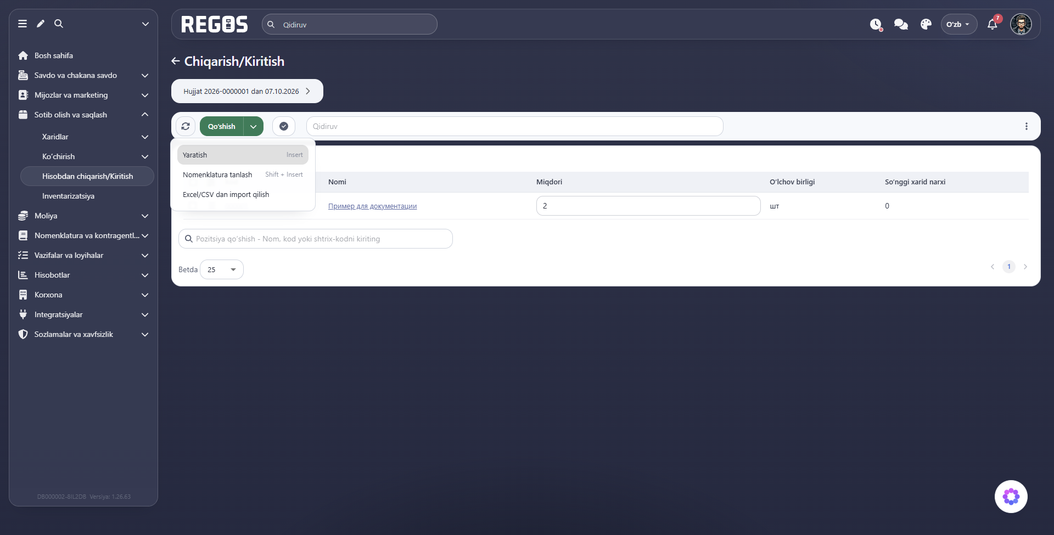Expand Sozlamalar va xavfsizlik section
The height and width of the screenshot is (535, 1054).
tap(83, 334)
